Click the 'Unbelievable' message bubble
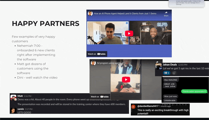This screenshot has width=209, height=120. [170, 100]
